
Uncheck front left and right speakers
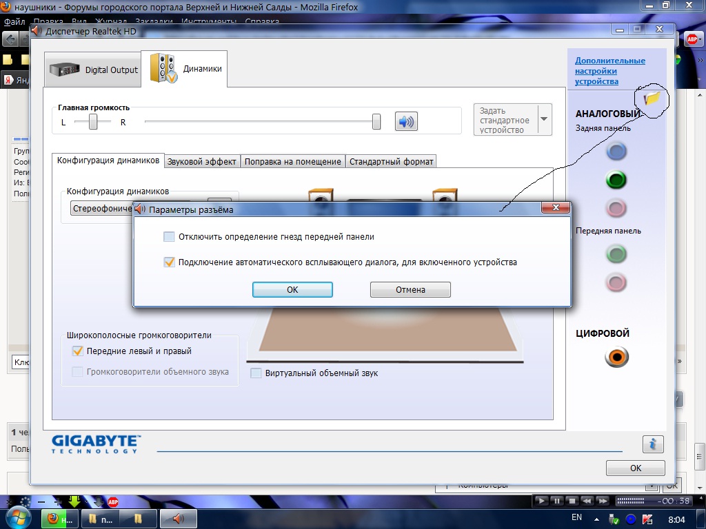point(77,351)
